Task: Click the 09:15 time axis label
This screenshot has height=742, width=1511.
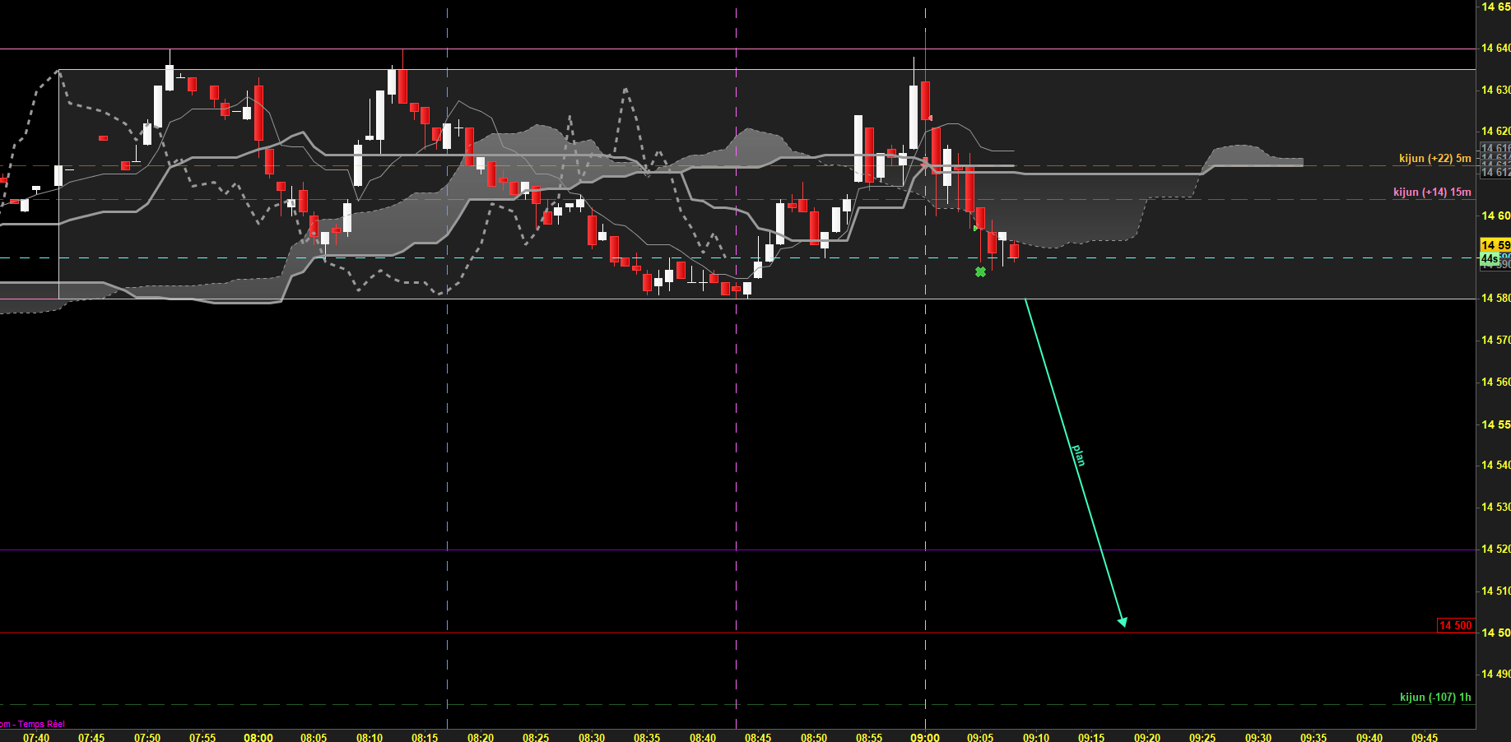Action: click(1091, 737)
